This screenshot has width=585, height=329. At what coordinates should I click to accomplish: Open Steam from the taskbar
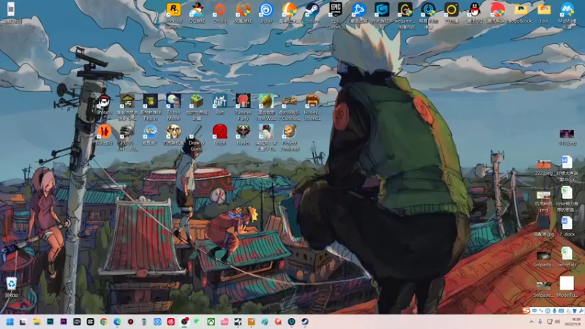305,322
